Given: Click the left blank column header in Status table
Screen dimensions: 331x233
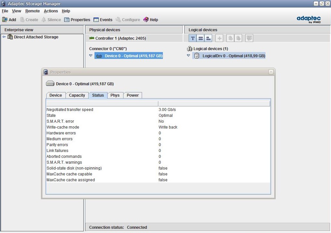Looking at the screenshot, I should point(102,103).
